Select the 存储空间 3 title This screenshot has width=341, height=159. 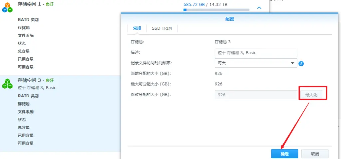click(x=29, y=80)
